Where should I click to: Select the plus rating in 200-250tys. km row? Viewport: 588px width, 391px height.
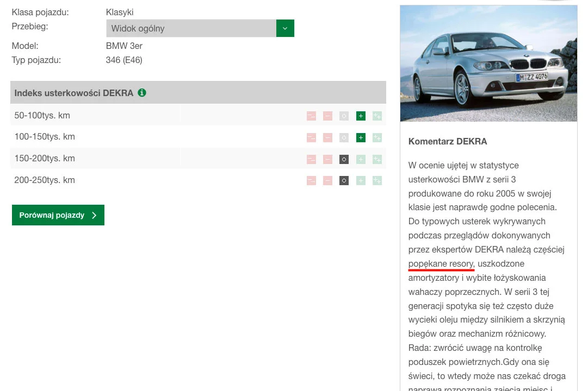pyautogui.click(x=361, y=181)
